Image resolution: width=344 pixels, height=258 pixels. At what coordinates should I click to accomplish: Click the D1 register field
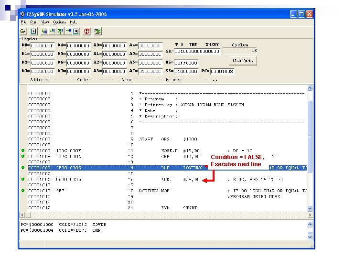[x=42, y=54]
